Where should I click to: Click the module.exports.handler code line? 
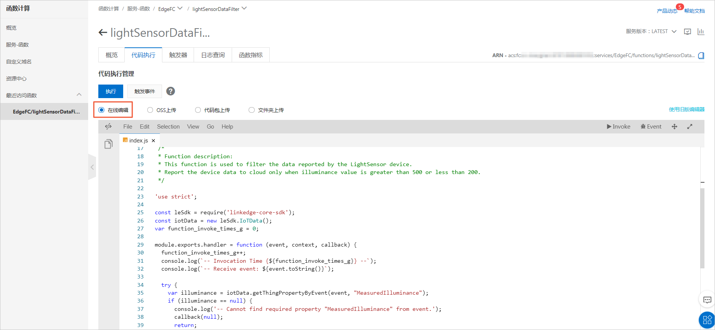pyautogui.click(x=255, y=245)
